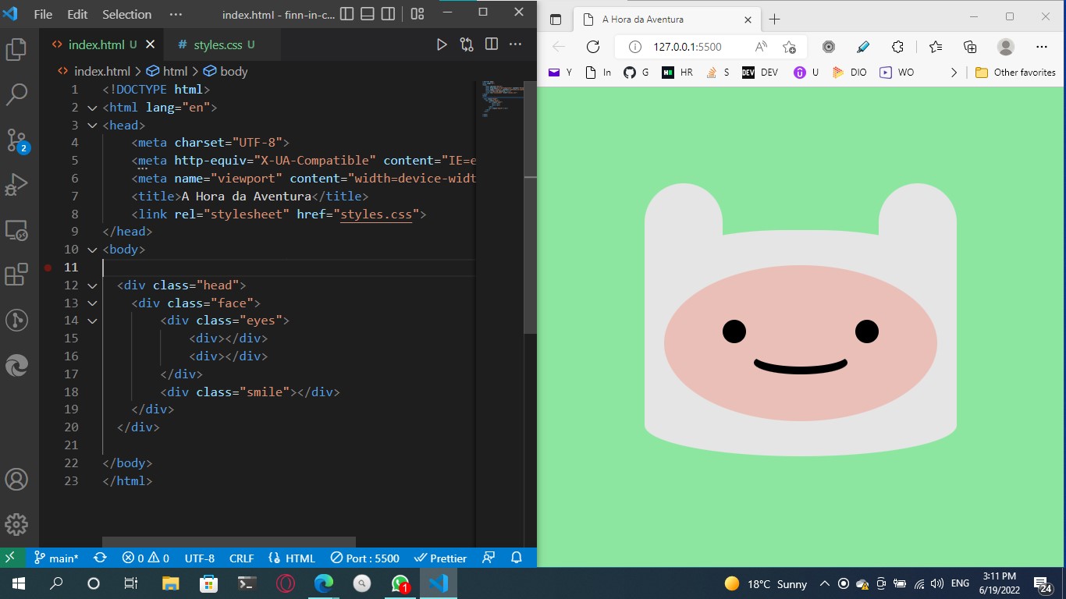Click the Edge address bar 127.0.0.1:5500
Screen dimensions: 1066x599
pos(687,47)
